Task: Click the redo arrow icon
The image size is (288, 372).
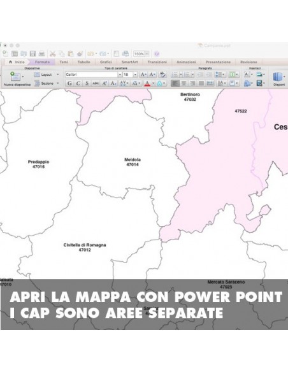Action: [x=103, y=54]
